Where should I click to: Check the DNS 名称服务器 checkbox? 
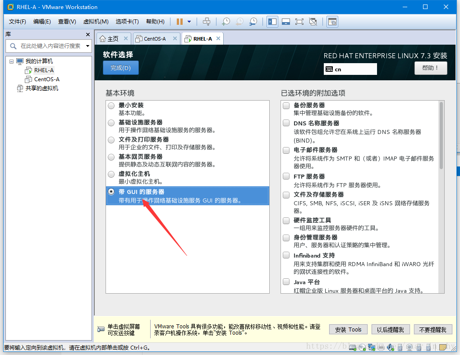286,123
